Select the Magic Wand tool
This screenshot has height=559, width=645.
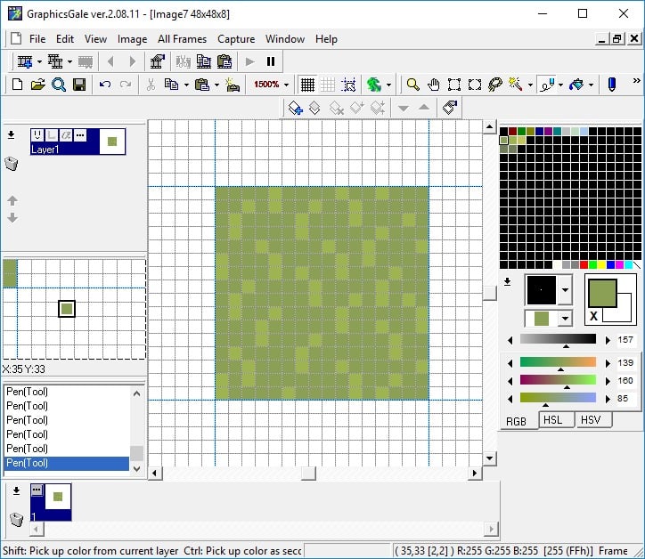point(516,85)
